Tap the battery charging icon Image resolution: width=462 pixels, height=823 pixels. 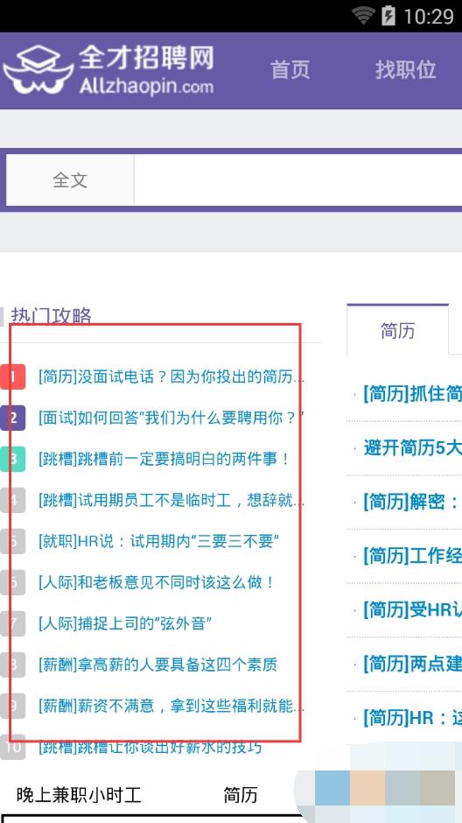(x=388, y=17)
